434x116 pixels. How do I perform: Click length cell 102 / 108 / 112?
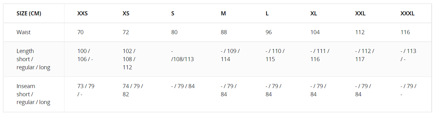pyautogui.click(x=129, y=59)
